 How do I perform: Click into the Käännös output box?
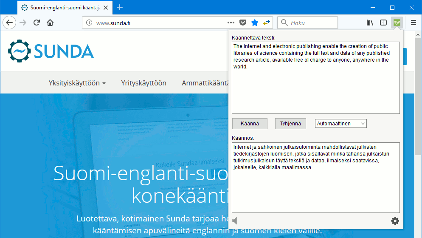(x=316, y=178)
